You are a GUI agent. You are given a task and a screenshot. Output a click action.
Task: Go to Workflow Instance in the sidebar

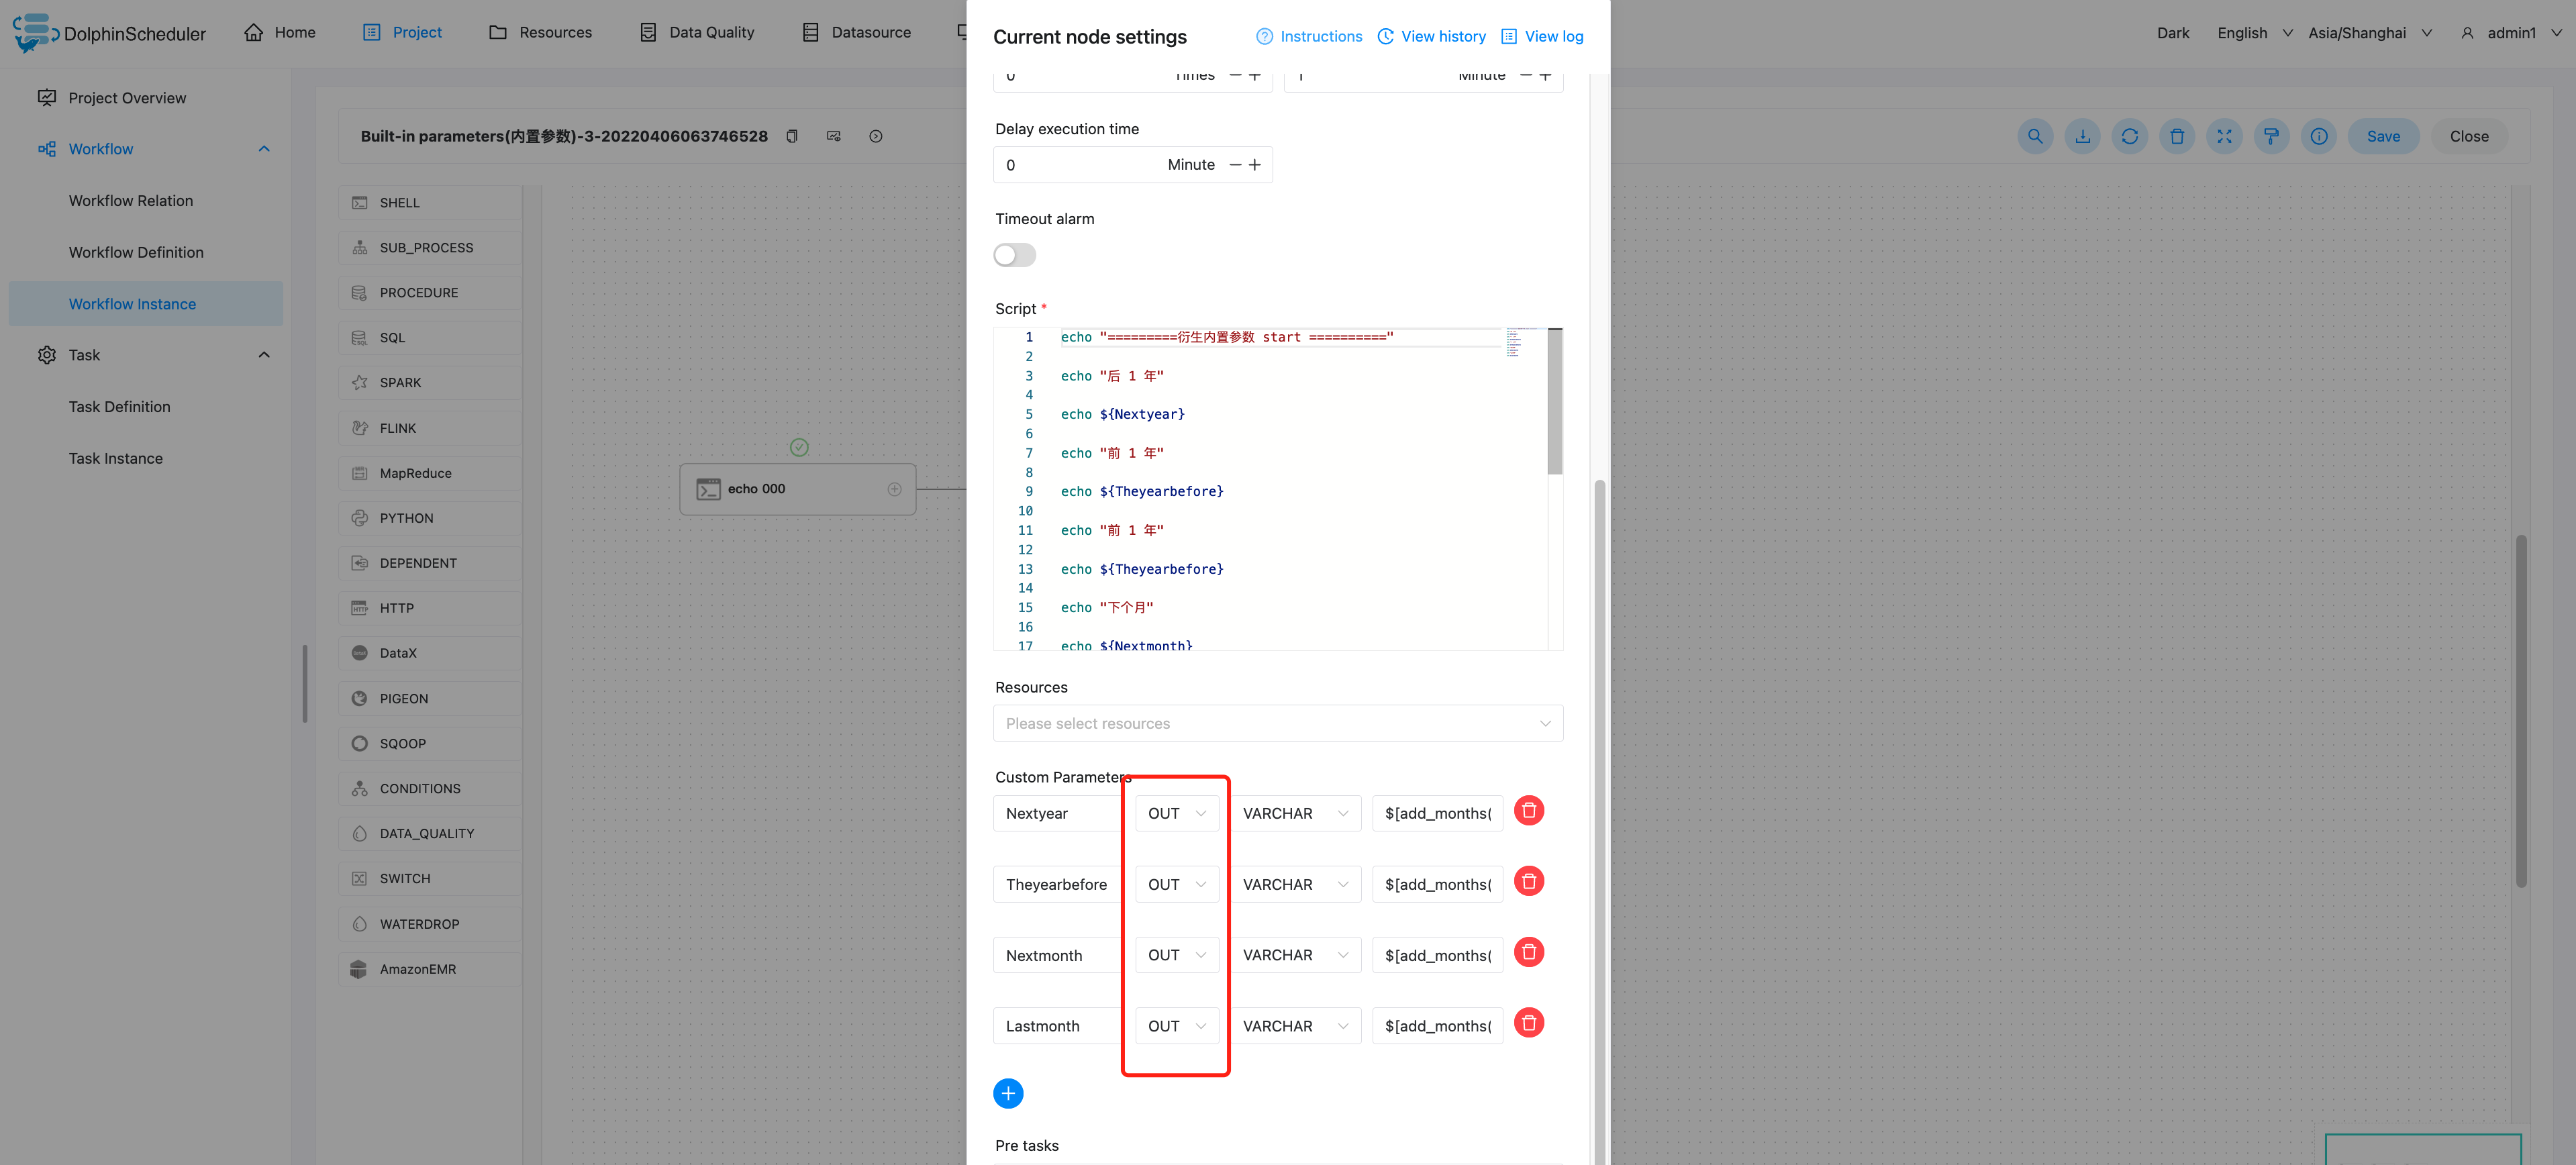(x=133, y=303)
